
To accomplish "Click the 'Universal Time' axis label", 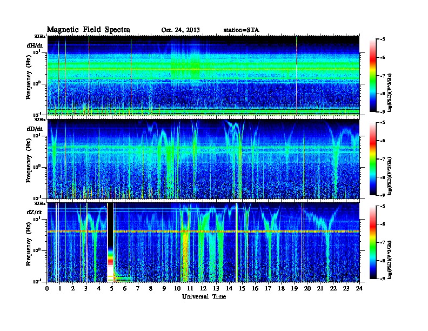I will (204, 296).
